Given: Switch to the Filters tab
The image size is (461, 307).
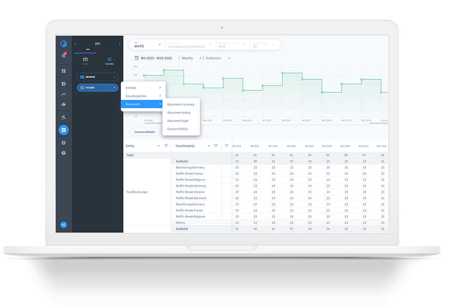Looking at the screenshot, I should point(110,61).
